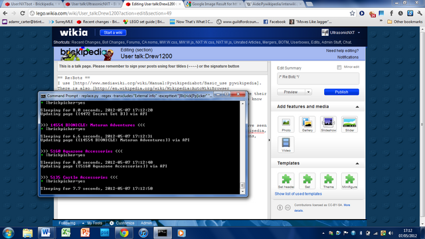Switch to Aide:Pywikipedia/interwiki tab
The height and width of the screenshot is (239, 425).
[274, 4]
